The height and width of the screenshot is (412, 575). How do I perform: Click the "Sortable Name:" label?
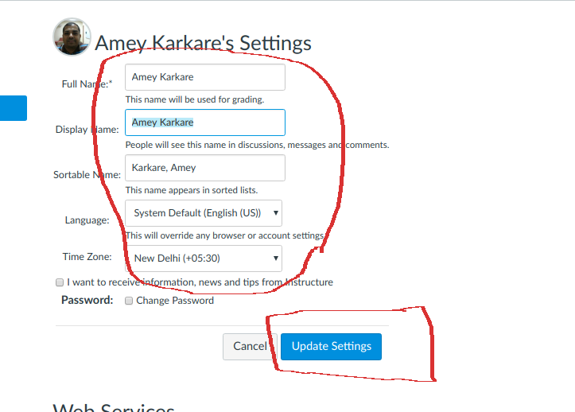87,175
